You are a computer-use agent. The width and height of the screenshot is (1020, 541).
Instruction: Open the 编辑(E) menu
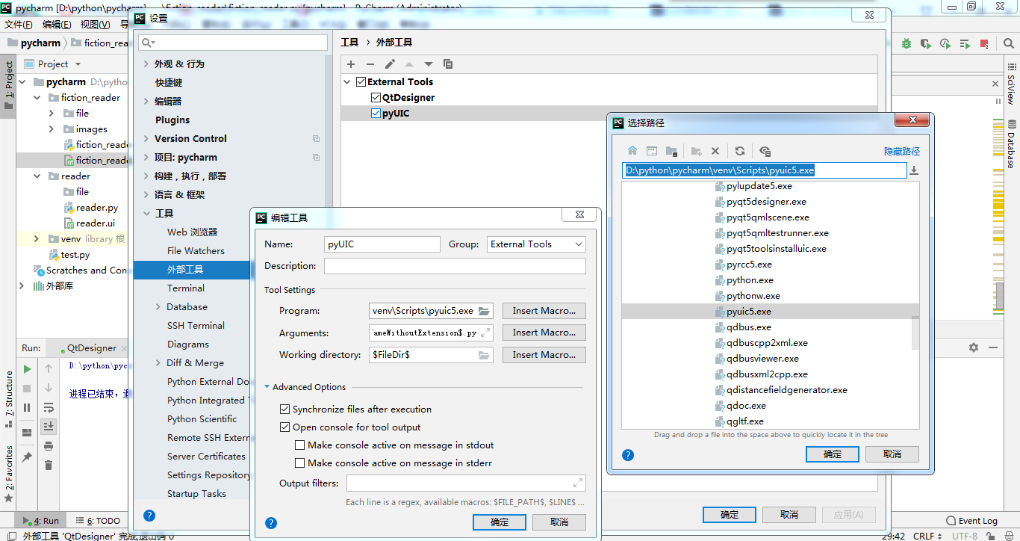pos(57,24)
